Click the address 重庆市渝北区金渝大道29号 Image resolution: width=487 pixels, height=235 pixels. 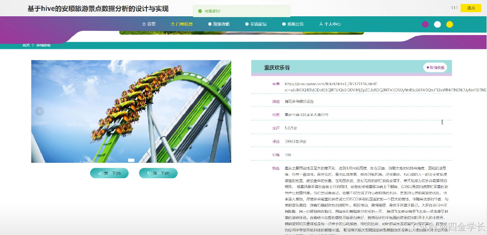[x=307, y=115]
